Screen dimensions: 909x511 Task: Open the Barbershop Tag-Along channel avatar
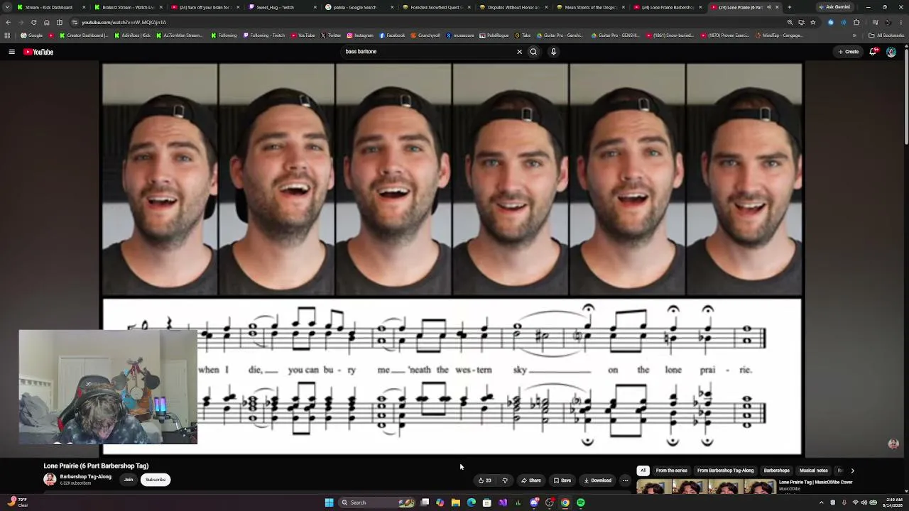pos(50,480)
